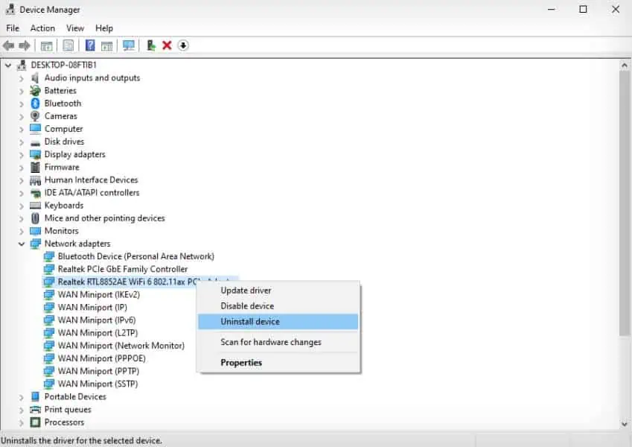Choose Disable device from context menu
Screen dimensions: 632x447
pyautogui.click(x=278, y=305)
